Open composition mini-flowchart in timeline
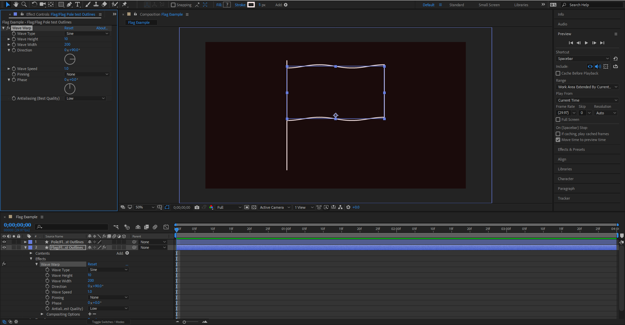Image resolution: width=625 pixels, height=325 pixels. (116, 227)
